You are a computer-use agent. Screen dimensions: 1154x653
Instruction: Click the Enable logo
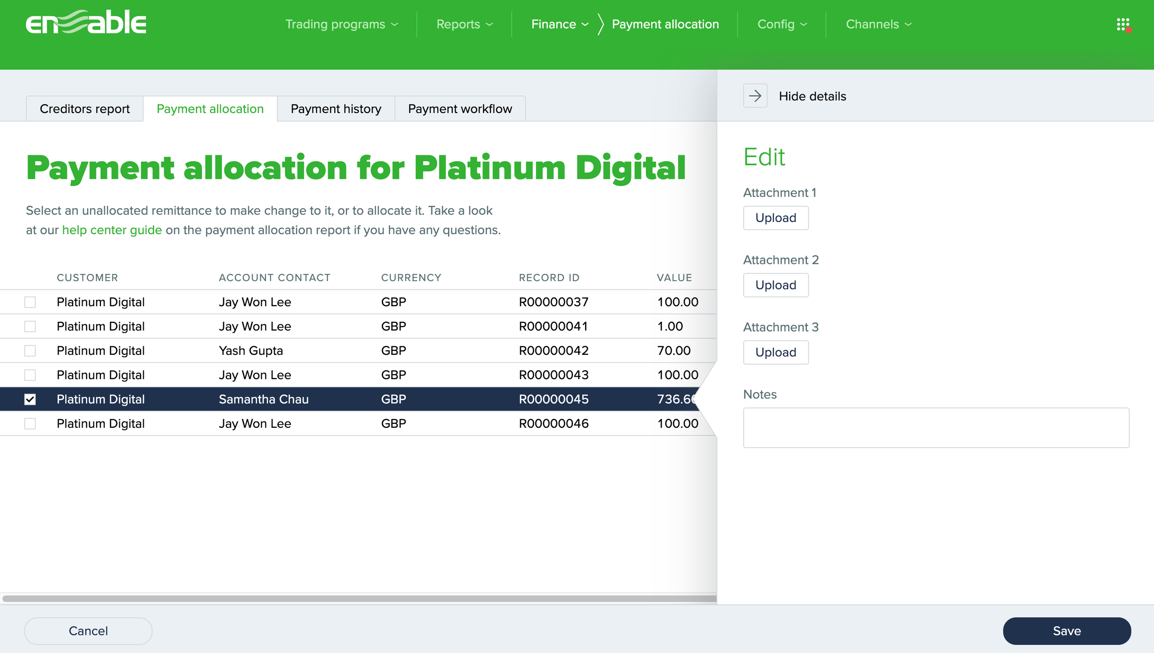[86, 23]
